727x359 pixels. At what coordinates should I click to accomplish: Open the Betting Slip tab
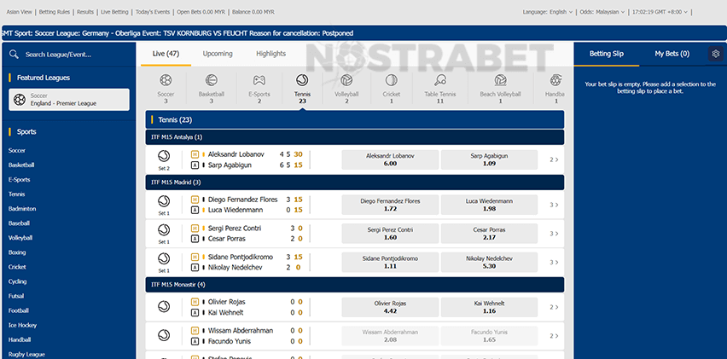click(x=607, y=54)
